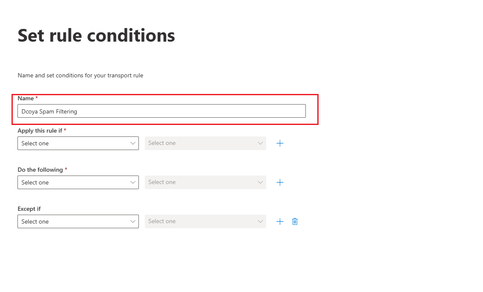The height and width of the screenshot is (292, 483).
Task: Click the Set rule conditions heading
Action: pyautogui.click(x=96, y=35)
